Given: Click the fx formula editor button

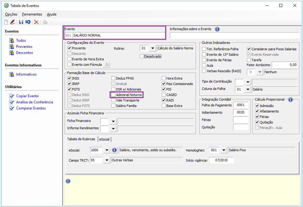Looking at the screenshot, I should pyautogui.click(x=107, y=65).
